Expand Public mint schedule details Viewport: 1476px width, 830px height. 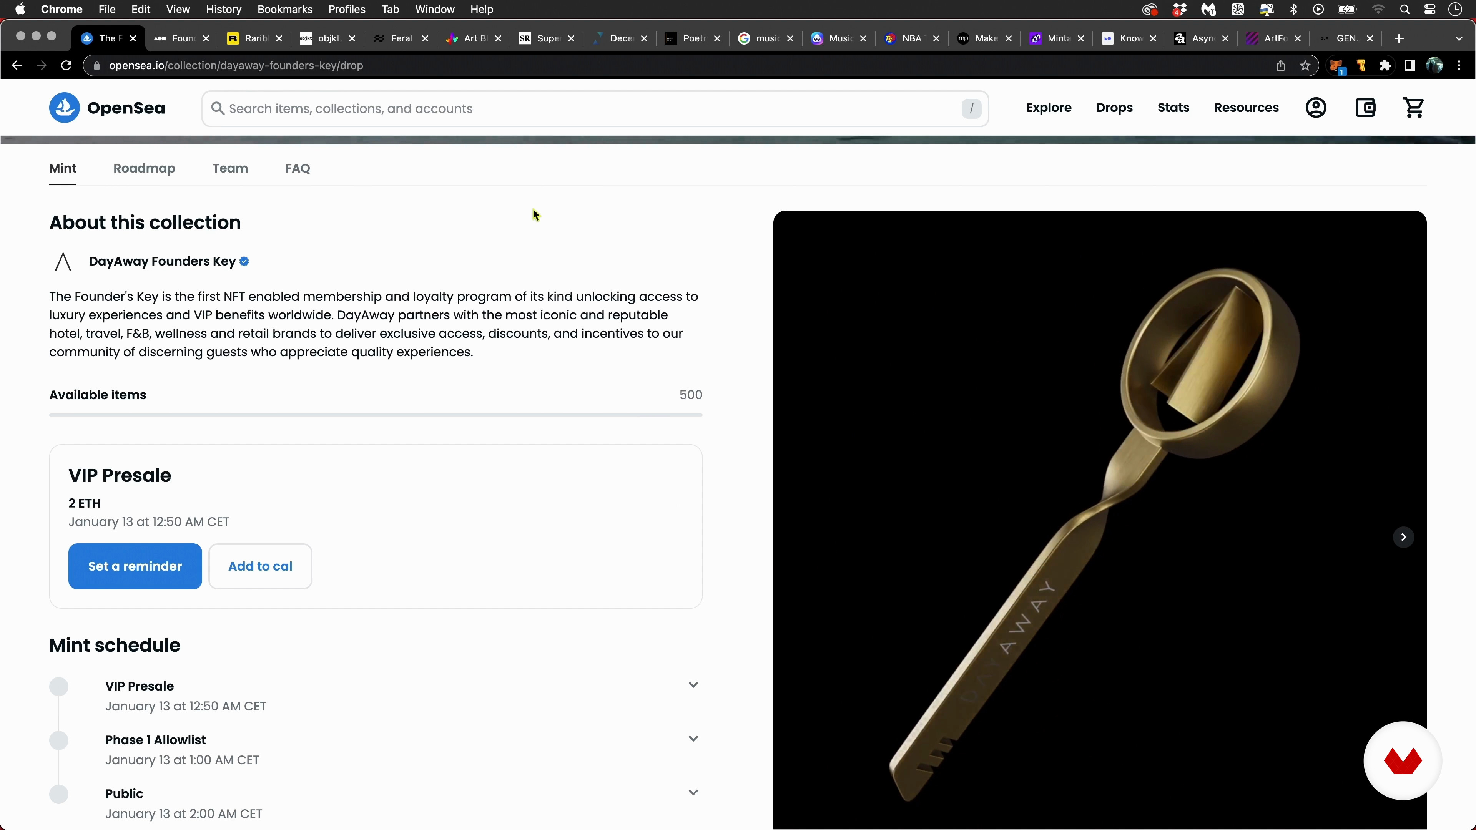(693, 793)
